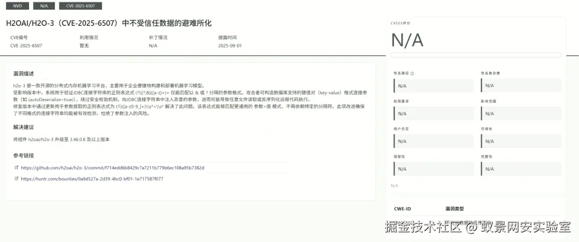Click the 漏洞描述 heading
This screenshot has width=579, height=242.
tap(24, 74)
